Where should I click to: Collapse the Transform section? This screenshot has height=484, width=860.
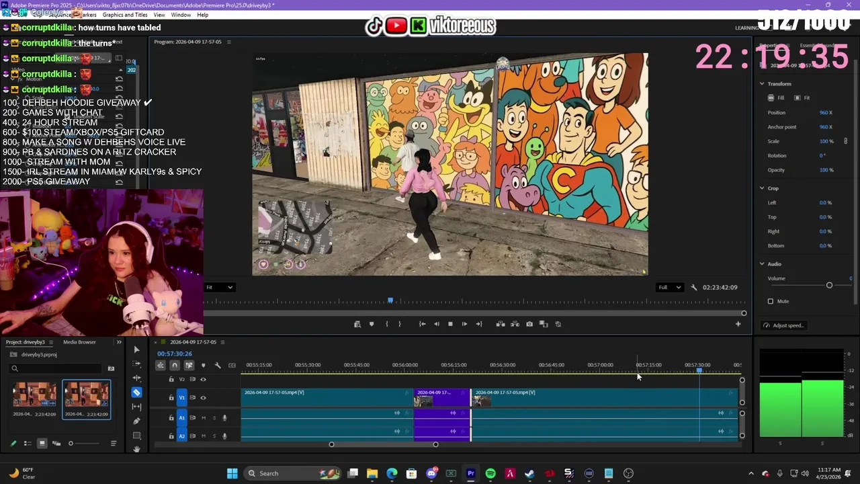pos(762,83)
